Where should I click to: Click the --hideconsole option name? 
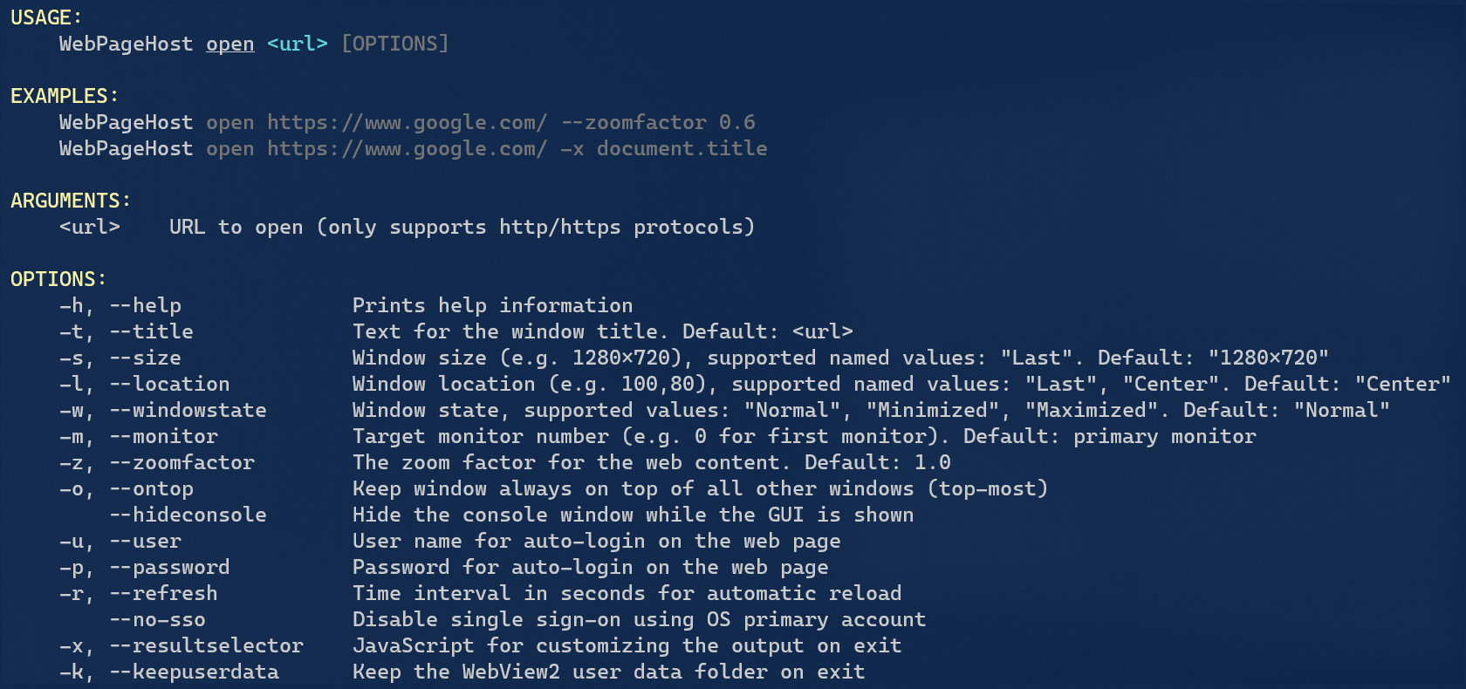pyautogui.click(x=188, y=515)
